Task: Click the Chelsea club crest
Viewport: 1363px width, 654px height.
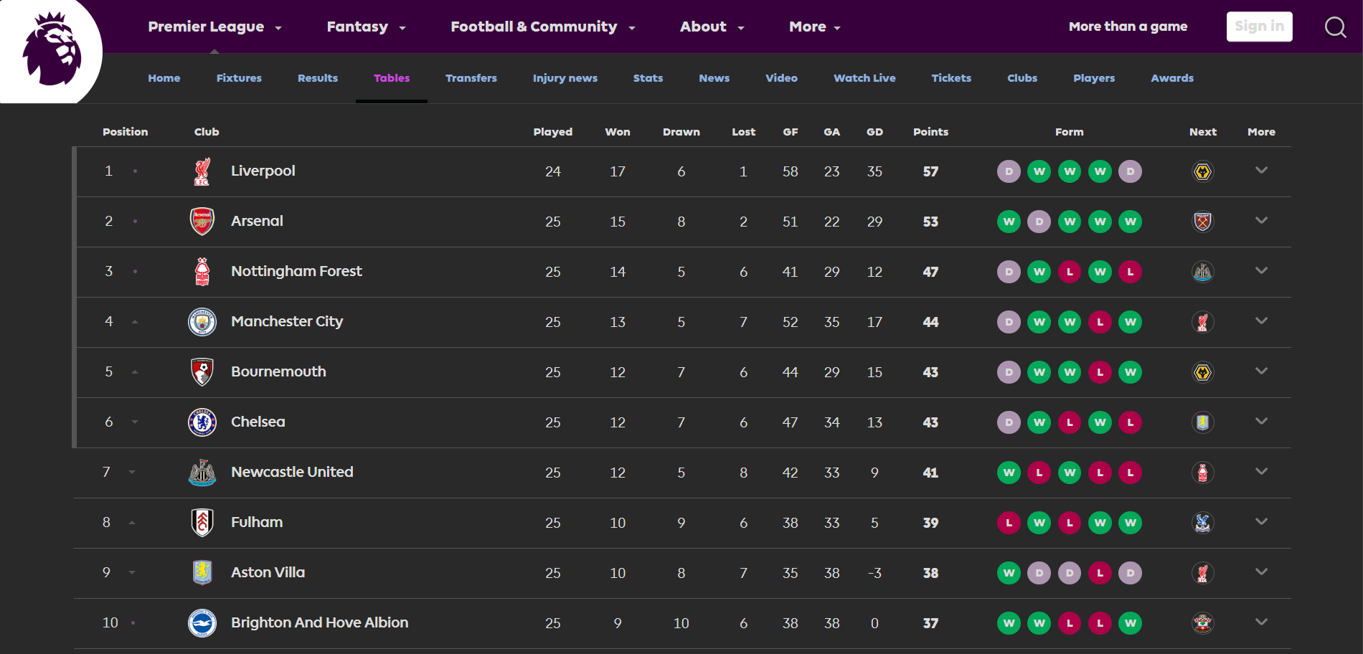Action: click(x=203, y=422)
